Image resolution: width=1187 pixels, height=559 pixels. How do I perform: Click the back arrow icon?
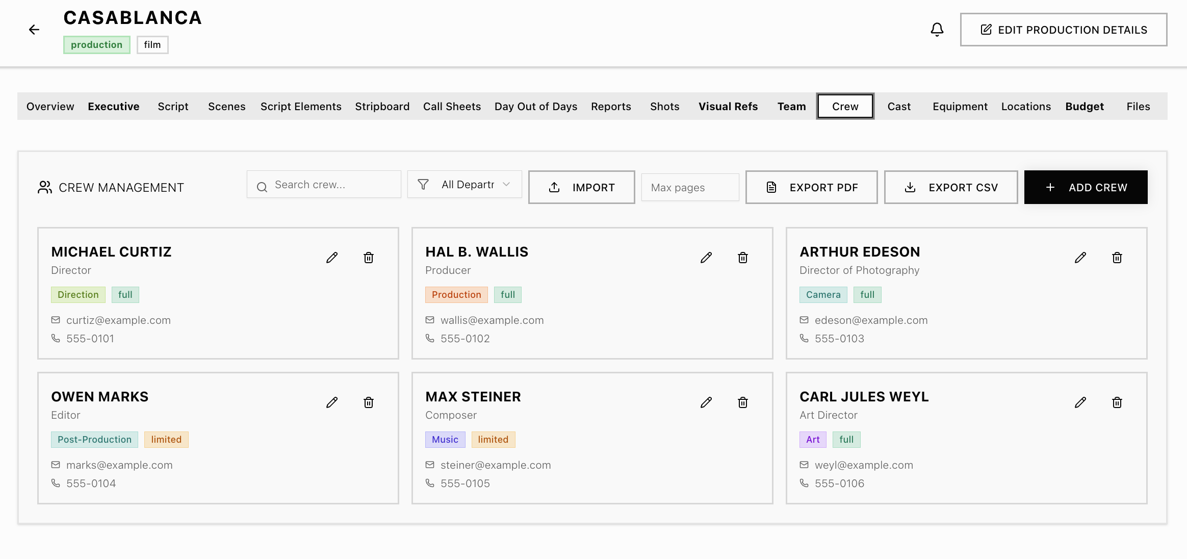click(x=34, y=30)
